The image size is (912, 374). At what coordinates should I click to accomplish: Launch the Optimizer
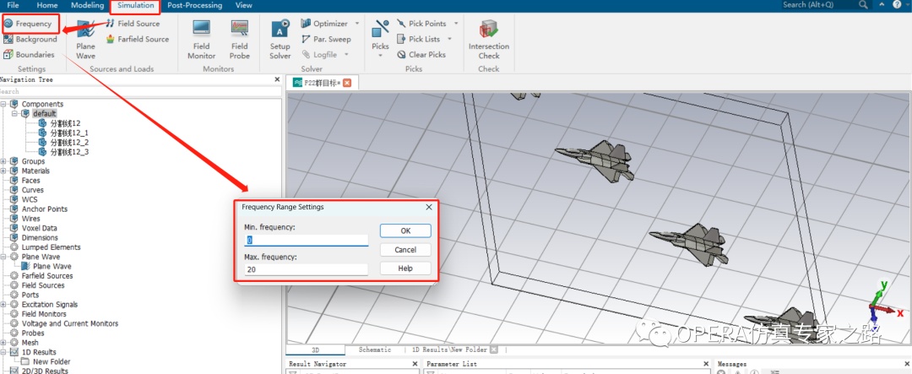coord(324,24)
